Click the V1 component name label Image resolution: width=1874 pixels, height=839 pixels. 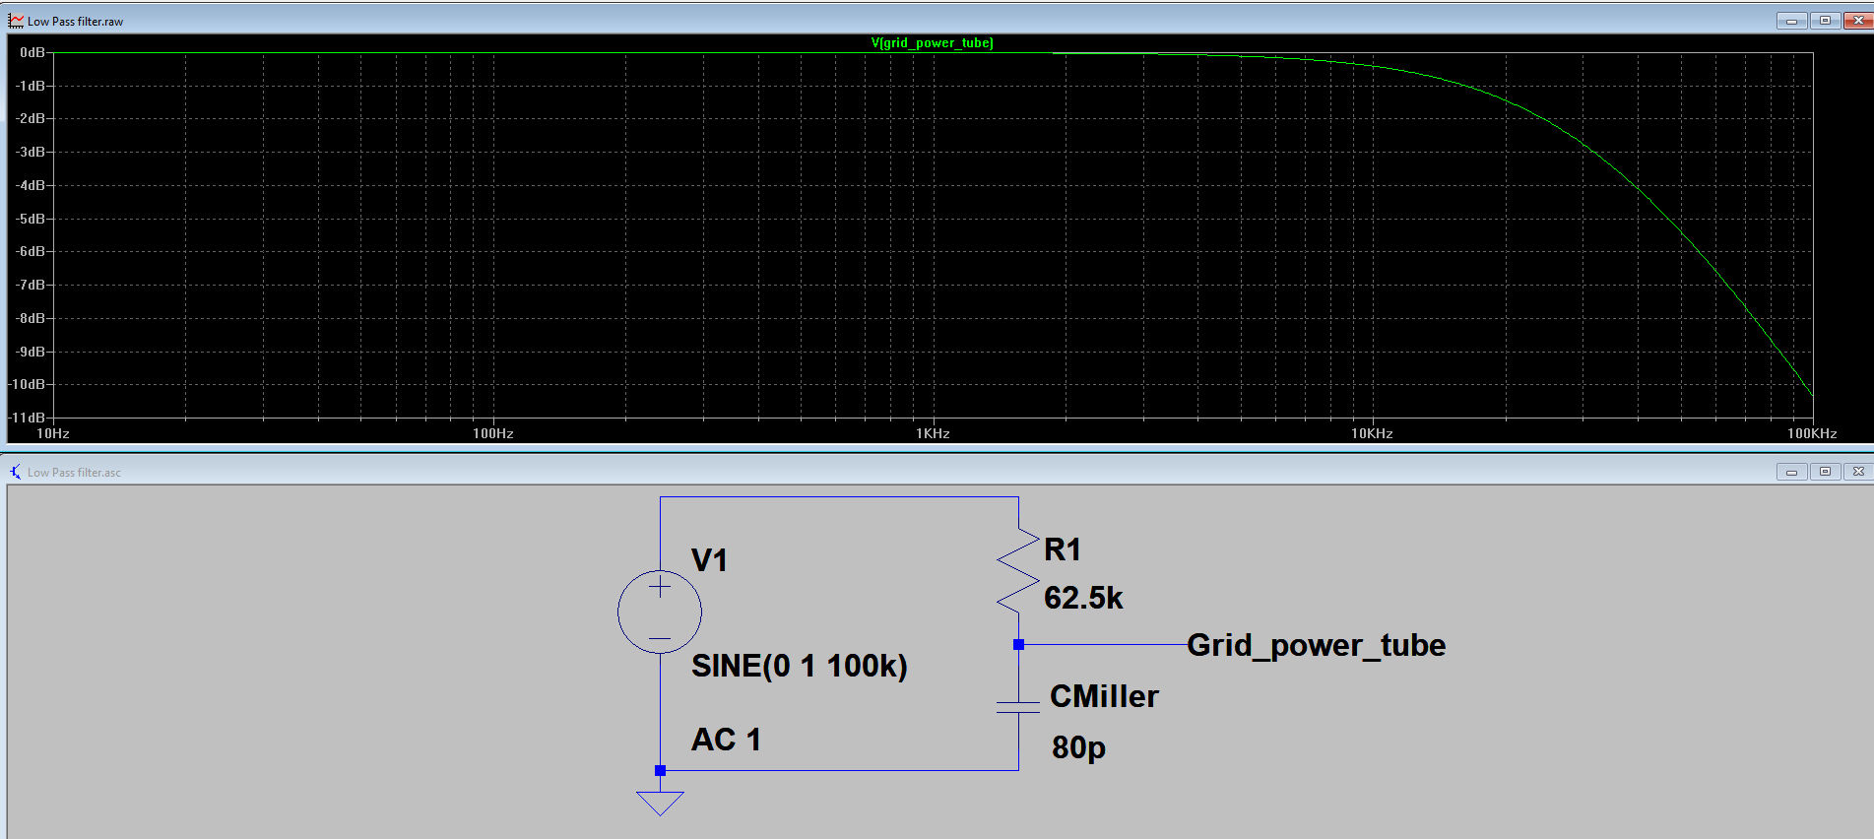coord(709,560)
